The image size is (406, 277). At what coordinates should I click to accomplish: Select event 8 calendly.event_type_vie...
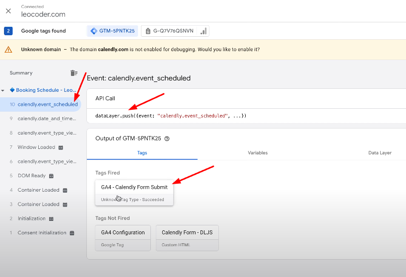40,133
